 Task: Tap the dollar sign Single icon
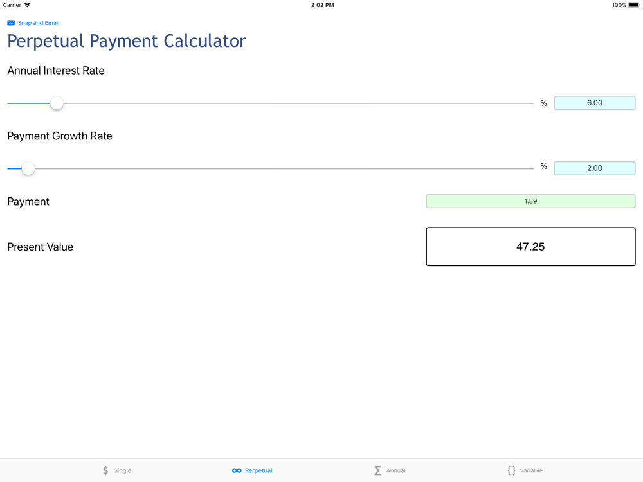point(105,470)
